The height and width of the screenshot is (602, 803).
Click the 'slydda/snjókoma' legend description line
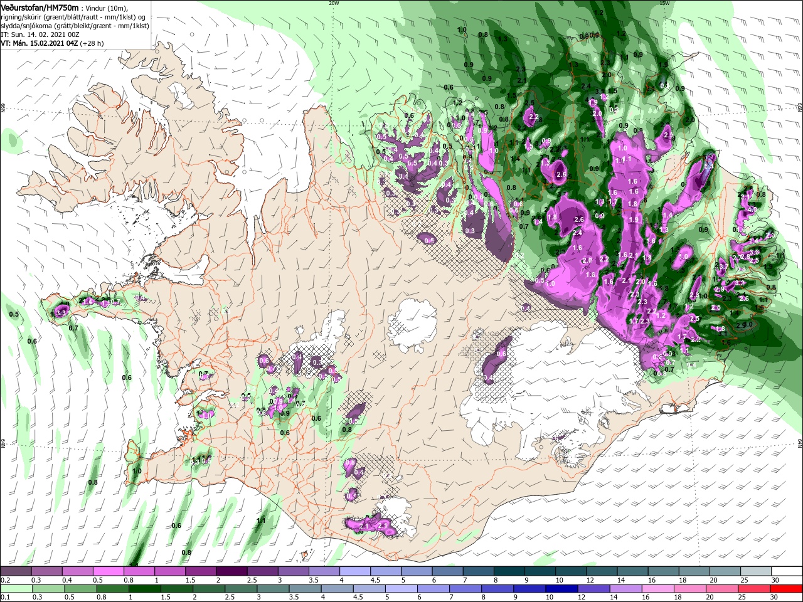tap(75, 26)
